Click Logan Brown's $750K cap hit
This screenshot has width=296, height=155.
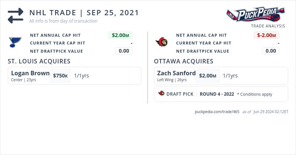60,76
